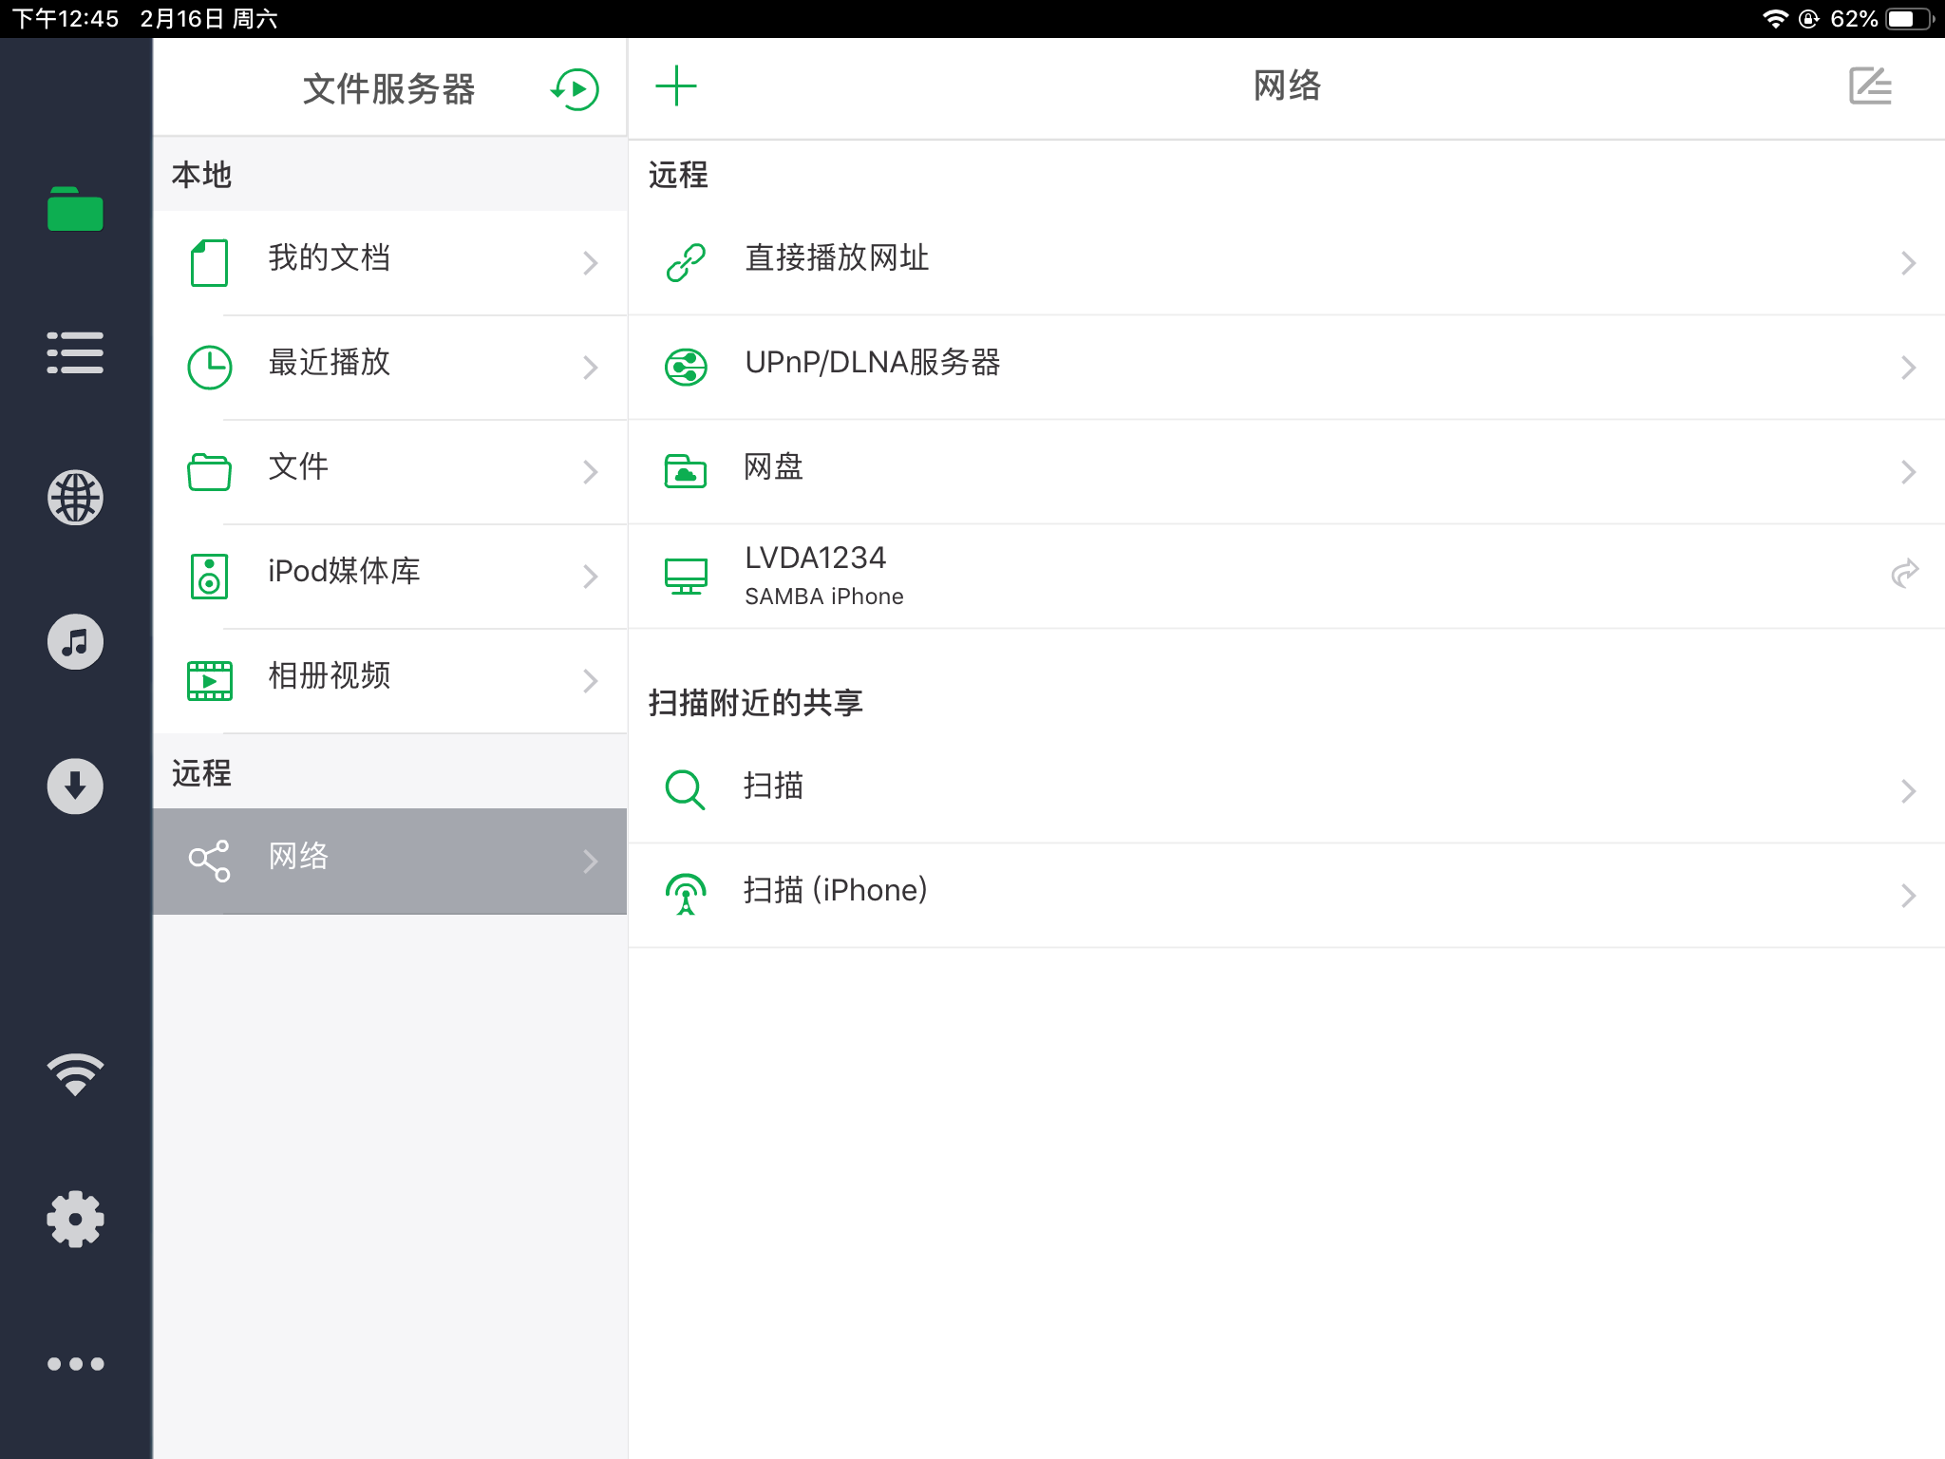The width and height of the screenshot is (1945, 1459).
Task: Select the globe browser icon in sidebar
Action: (75, 498)
